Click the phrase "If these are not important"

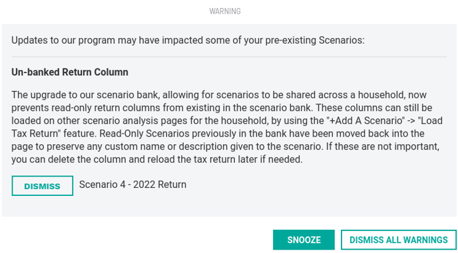[x=387, y=147]
